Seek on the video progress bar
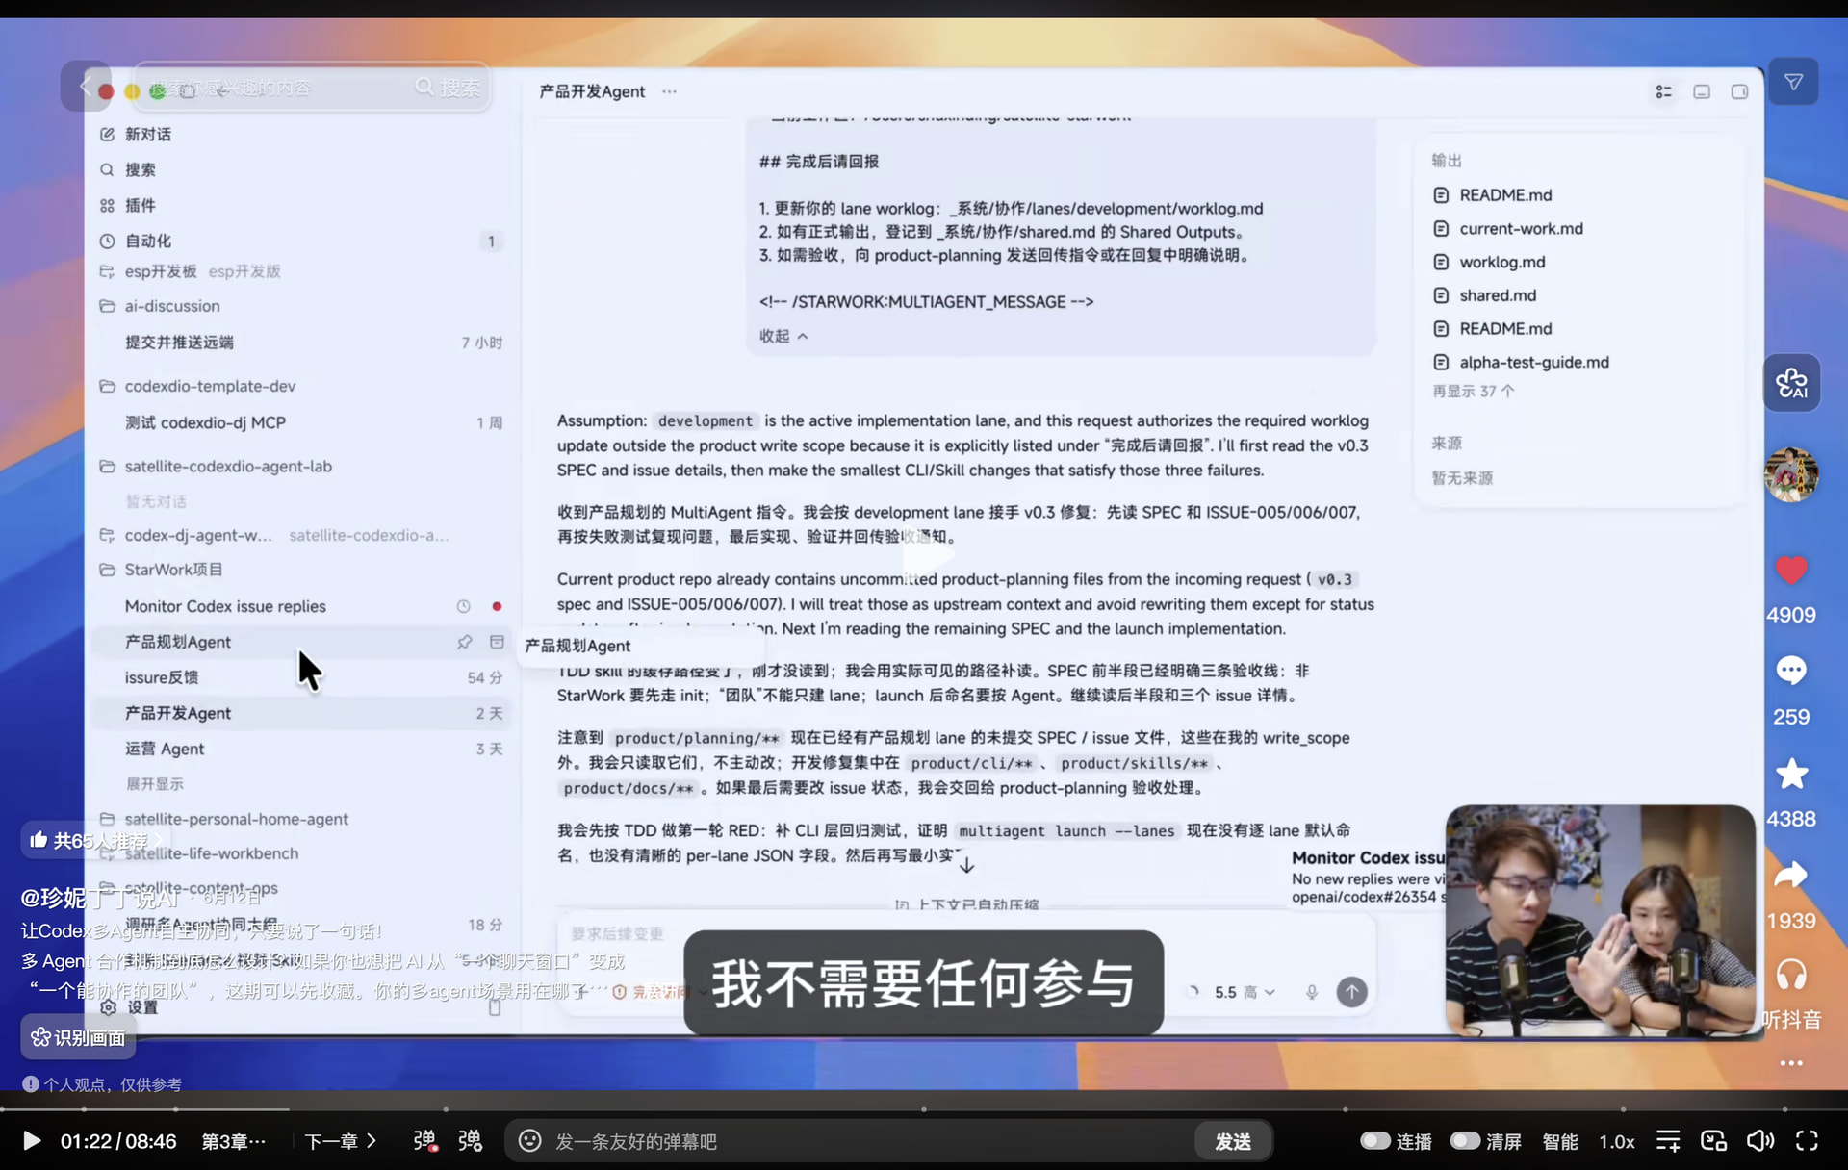Viewport: 1848px width, 1170px height. click(924, 1109)
